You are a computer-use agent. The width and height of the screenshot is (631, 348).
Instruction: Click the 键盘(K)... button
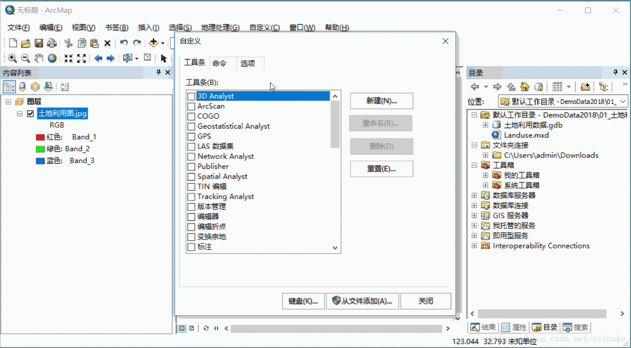(303, 301)
